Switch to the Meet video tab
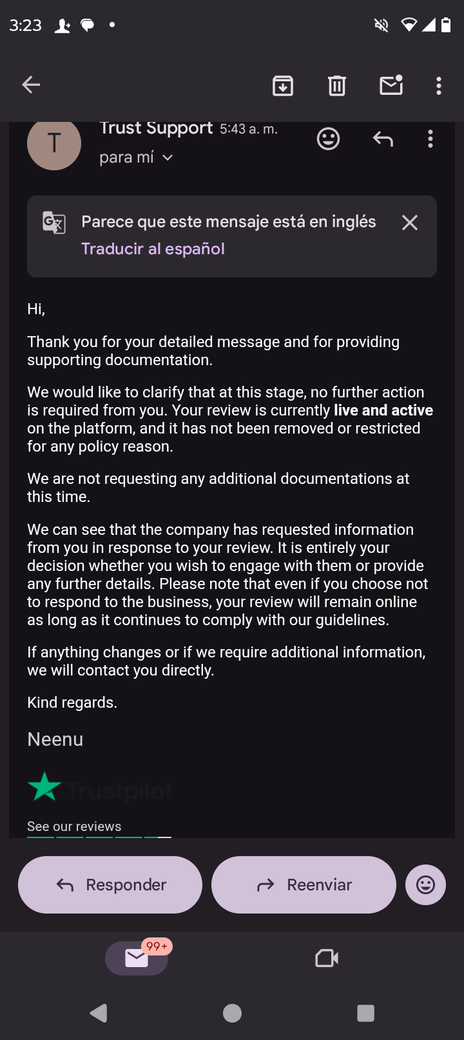 coord(327,958)
